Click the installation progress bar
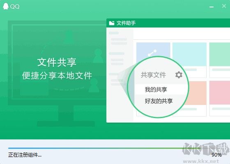Viewport: 230px width, 164px height. 115,148
